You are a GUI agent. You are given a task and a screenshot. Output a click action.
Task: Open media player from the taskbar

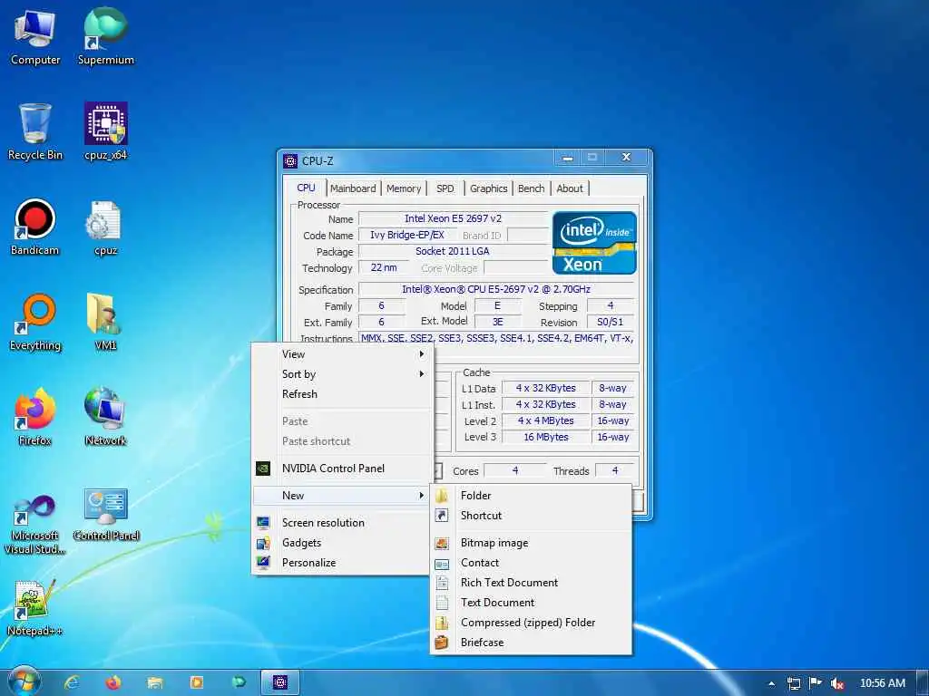(196, 682)
